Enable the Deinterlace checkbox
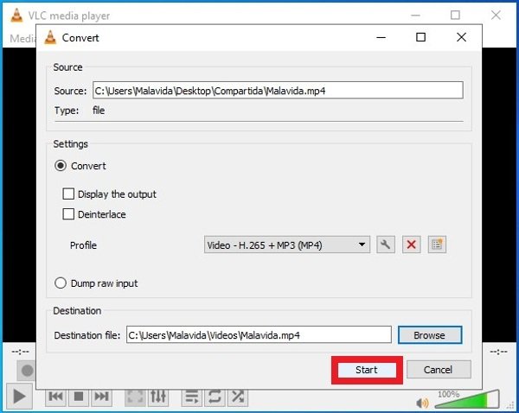The image size is (519, 413). pyautogui.click(x=68, y=214)
